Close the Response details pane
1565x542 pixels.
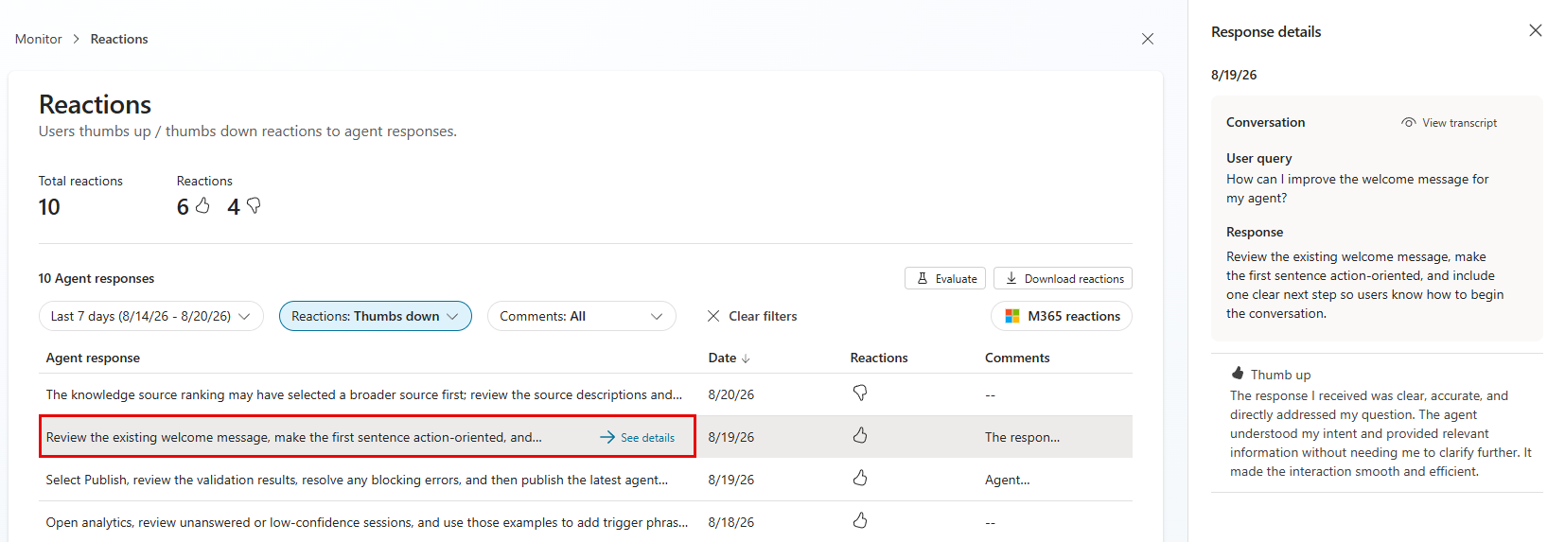1536,31
